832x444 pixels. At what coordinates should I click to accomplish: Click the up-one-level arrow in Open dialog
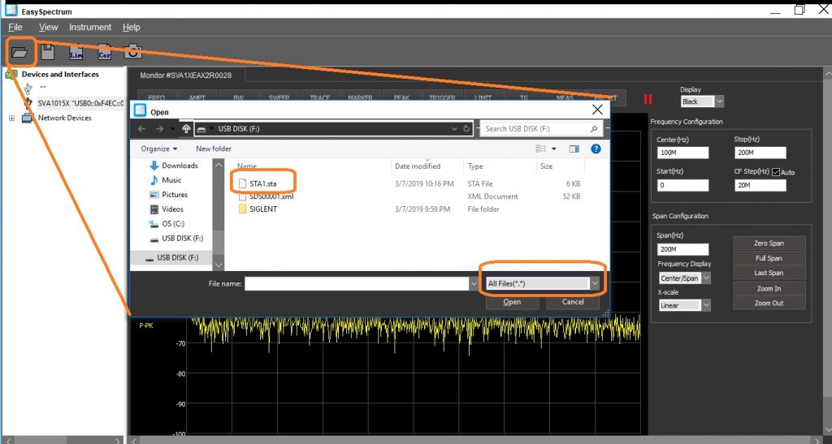click(x=187, y=129)
